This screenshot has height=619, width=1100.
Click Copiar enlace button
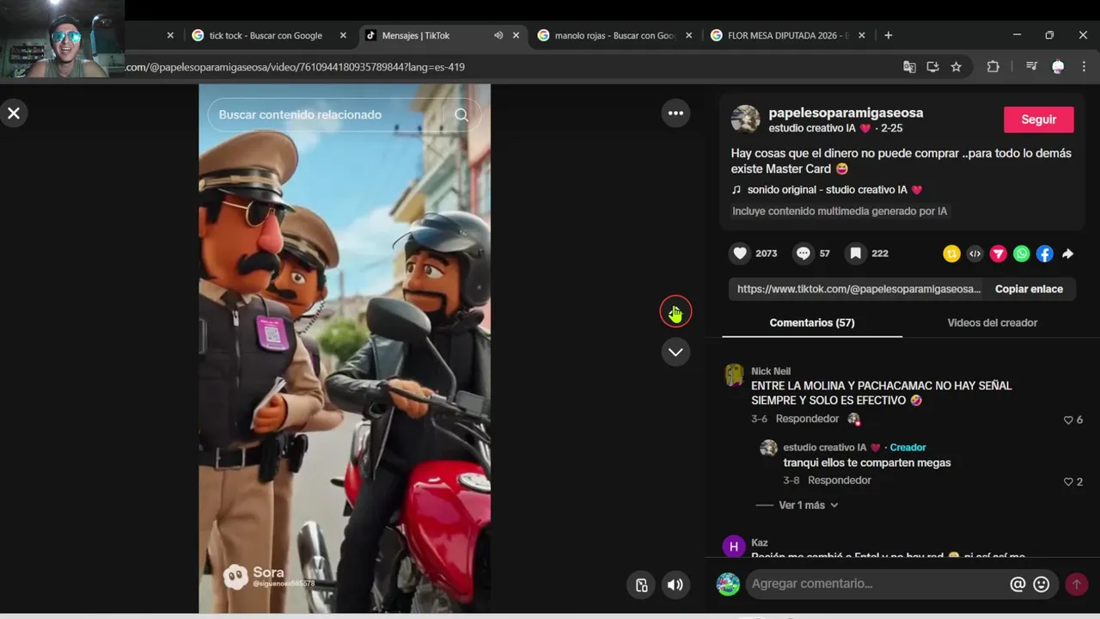pos(1029,289)
